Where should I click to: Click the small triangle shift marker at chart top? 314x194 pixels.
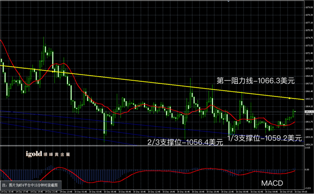click(x=228, y=1)
